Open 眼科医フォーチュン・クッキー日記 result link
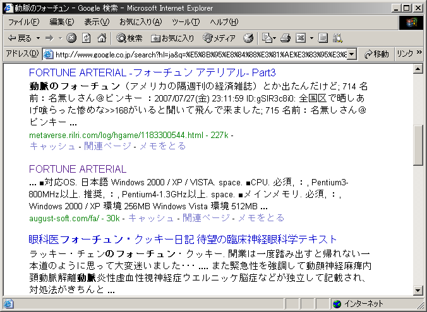 coord(183,240)
